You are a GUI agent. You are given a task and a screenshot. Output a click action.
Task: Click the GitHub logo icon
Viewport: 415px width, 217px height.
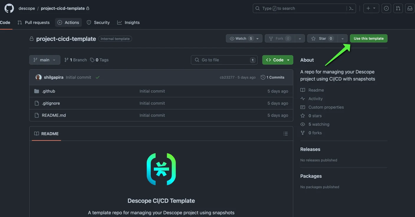point(9,8)
